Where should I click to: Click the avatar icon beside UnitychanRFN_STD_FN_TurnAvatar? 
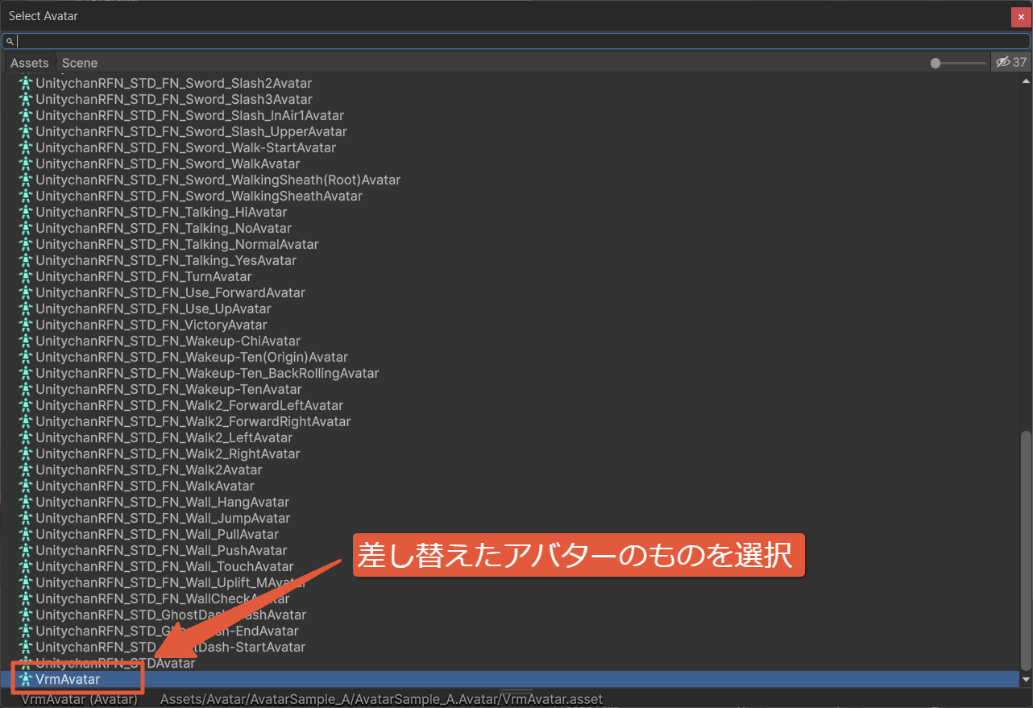[x=26, y=276]
